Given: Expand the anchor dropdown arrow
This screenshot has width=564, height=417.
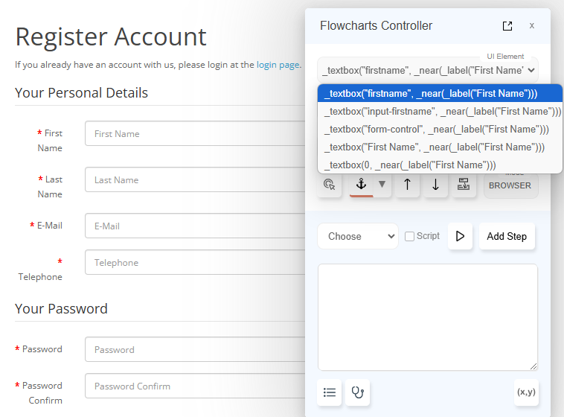Looking at the screenshot, I should pyautogui.click(x=382, y=185).
